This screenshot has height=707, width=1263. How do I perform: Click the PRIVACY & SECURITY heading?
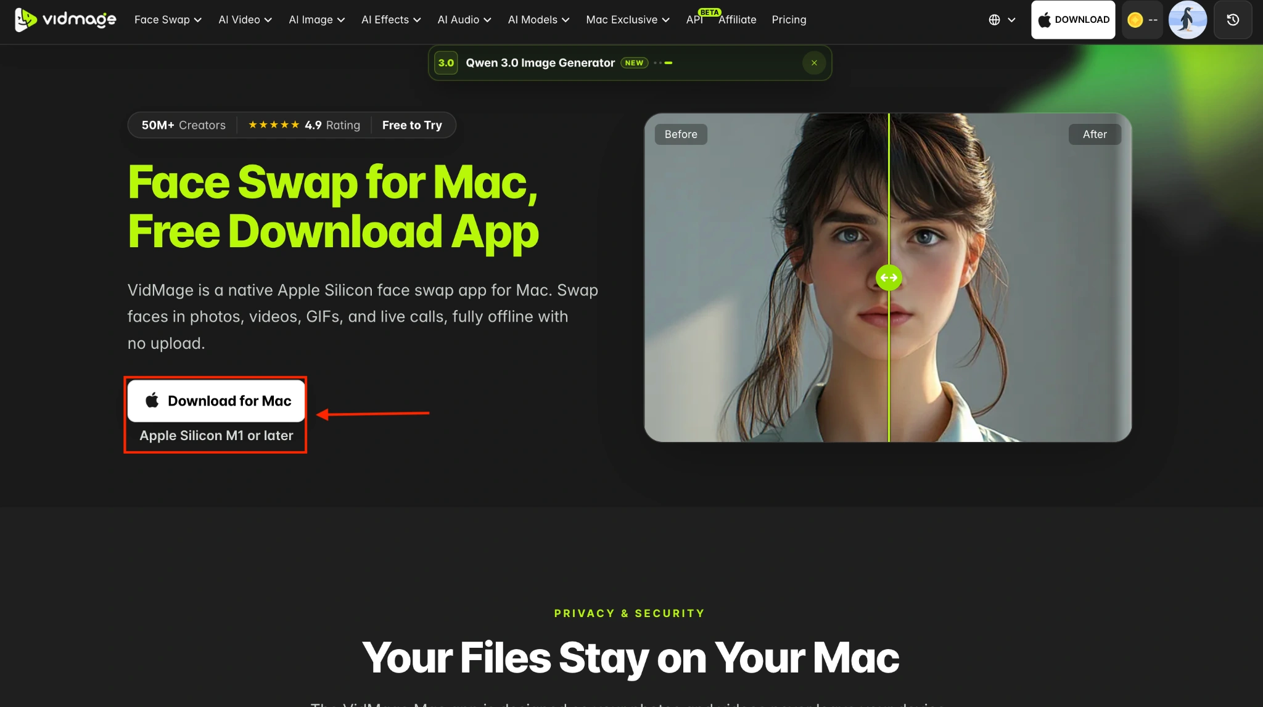click(629, 613)
